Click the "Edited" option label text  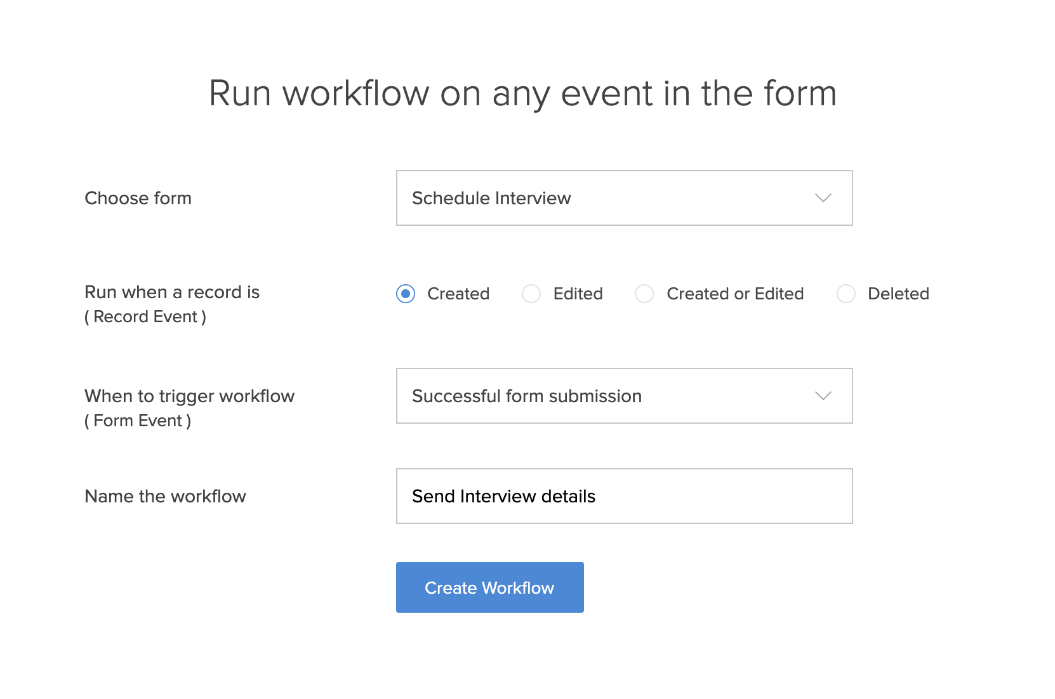click(578, 294)
